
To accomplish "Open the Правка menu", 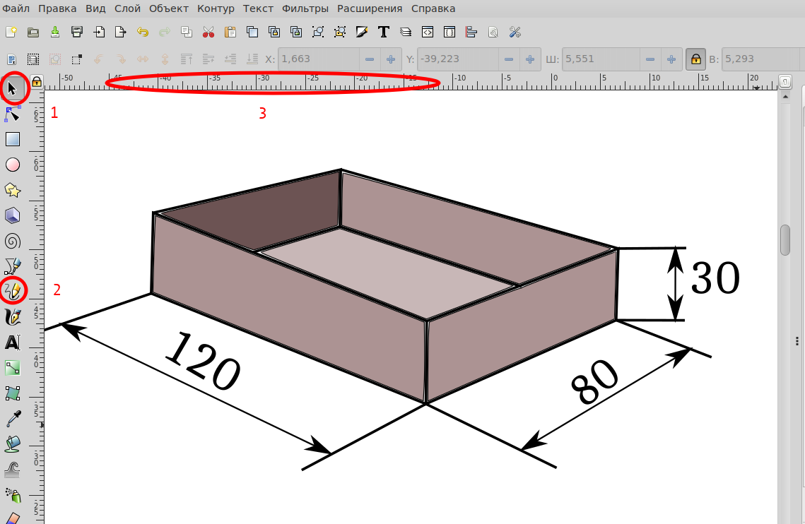I will 57,8.
